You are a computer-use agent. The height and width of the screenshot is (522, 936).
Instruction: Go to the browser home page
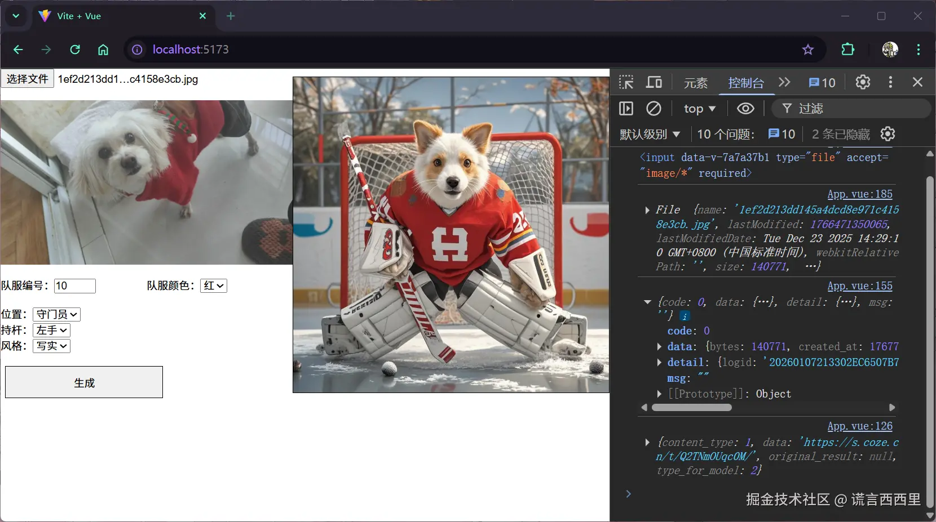[x=103, y=50]
